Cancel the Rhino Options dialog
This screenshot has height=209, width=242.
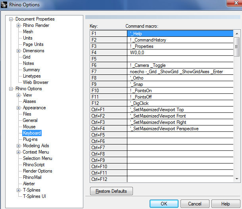194,203
